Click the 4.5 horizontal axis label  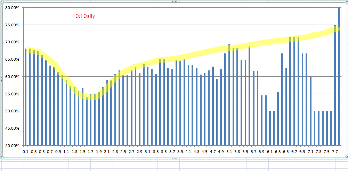(205, 152)
